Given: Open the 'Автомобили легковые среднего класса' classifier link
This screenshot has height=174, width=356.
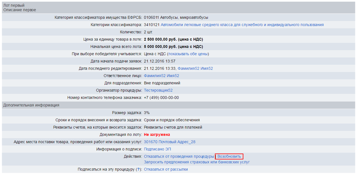Looking at the screenshot, I should pyautogui.click(x=242, y=25).
